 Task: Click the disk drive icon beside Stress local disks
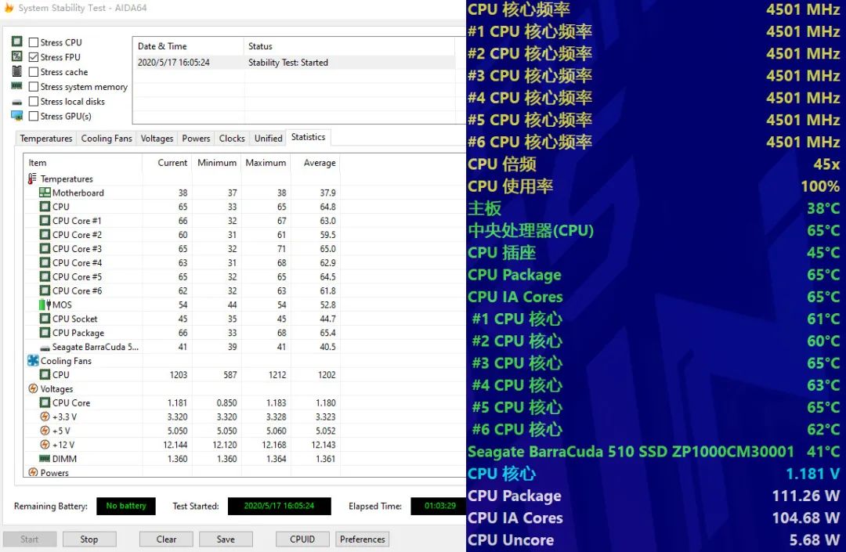[17, 101]
